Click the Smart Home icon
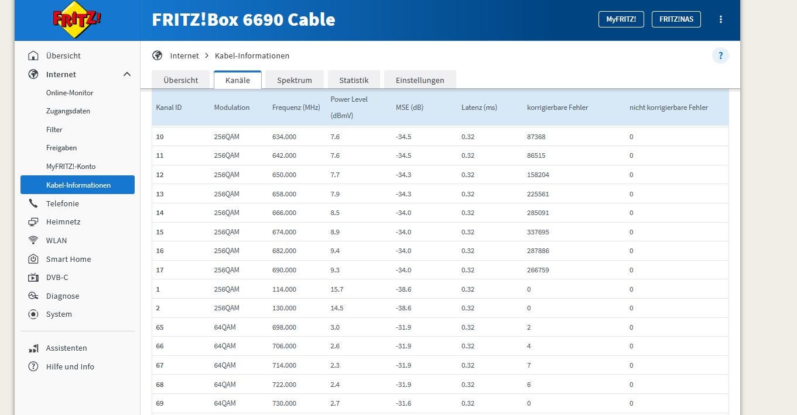The height and width of the screenshot is (415, 797). (33, 260)
